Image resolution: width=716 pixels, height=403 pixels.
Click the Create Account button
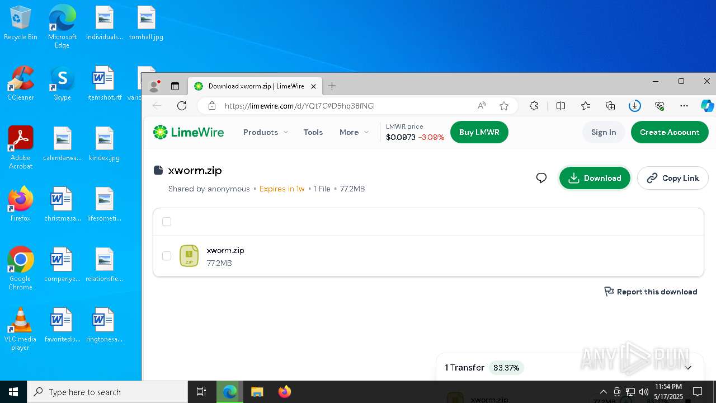pyautogui.click(x=670, y=132)
